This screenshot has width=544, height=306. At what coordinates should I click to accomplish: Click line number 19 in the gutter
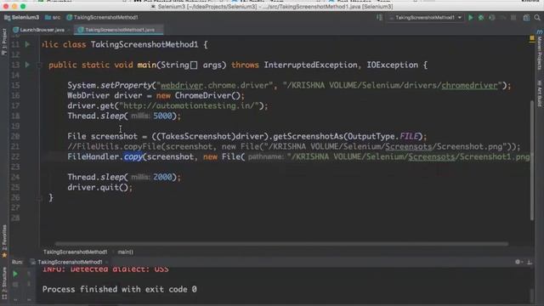(15, 126)
